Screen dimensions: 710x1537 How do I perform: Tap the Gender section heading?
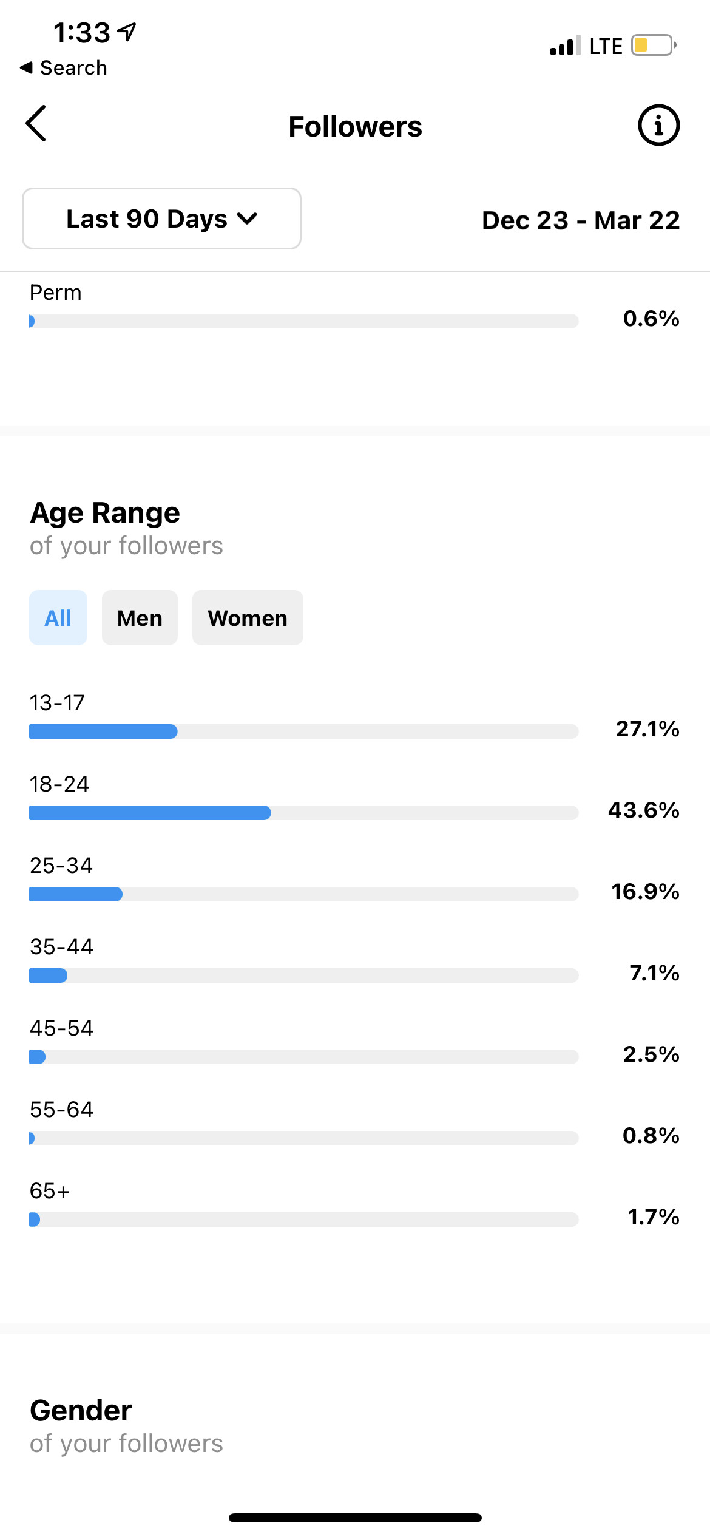coord(81,1410)
